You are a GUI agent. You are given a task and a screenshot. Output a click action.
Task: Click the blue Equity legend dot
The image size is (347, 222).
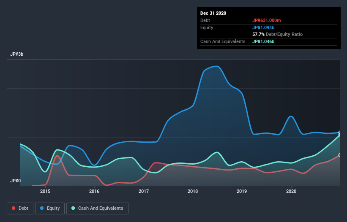coord(42,208)
